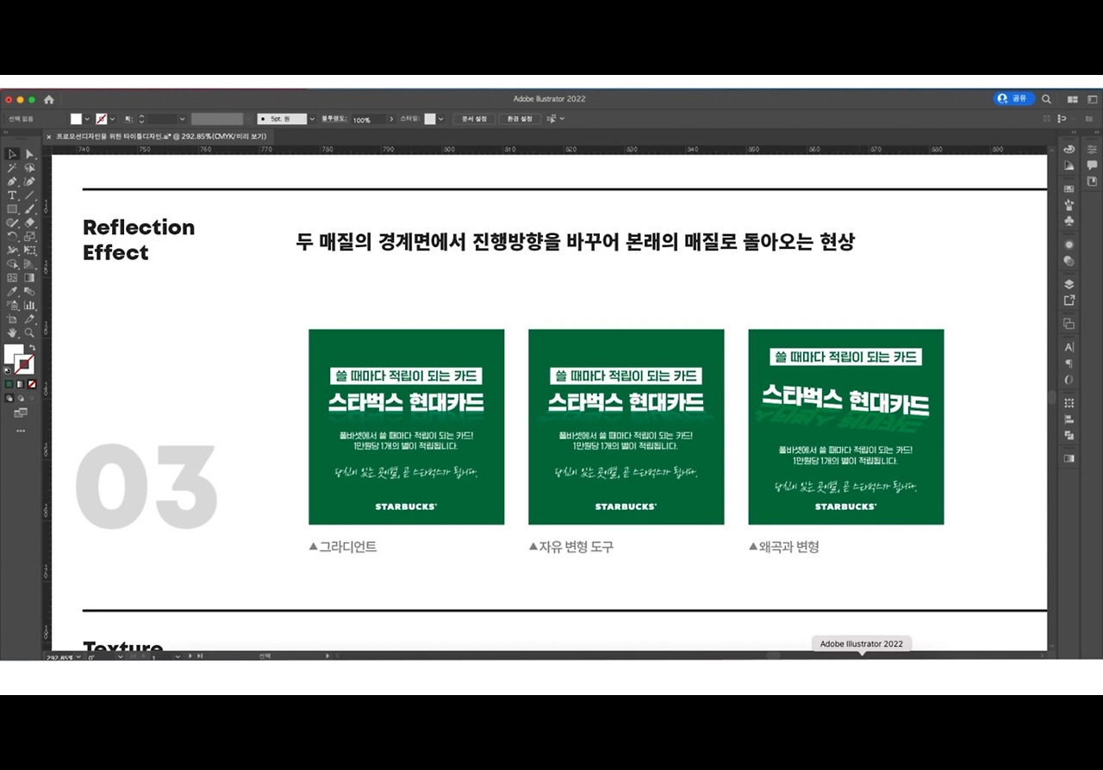Open the Properties panel sliders icon
Viewport: 1103px width, 770px height.
tap(1092, 149)
